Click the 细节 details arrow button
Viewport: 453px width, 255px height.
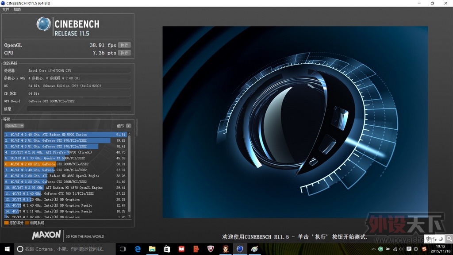129,126
